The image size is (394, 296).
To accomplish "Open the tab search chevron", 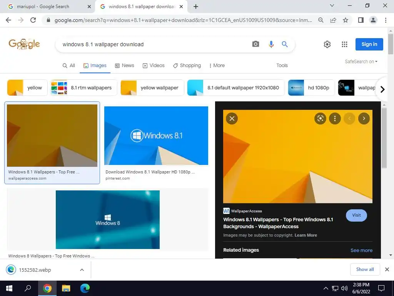I will [x=332, y=5].
